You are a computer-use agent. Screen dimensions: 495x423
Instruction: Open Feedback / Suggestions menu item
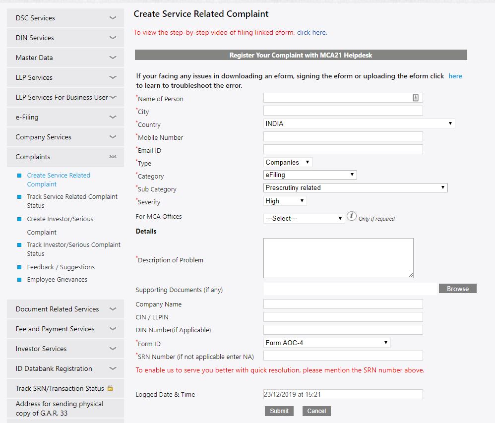(61, 267)
